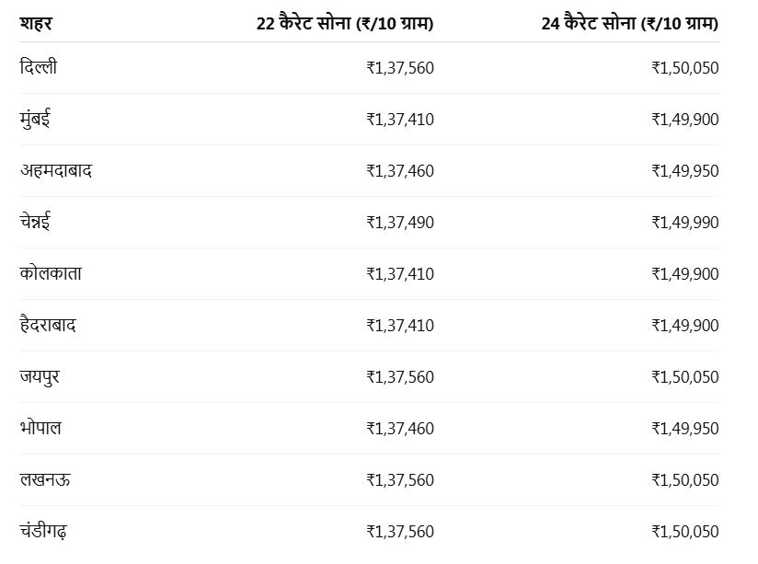758x564 pixels.
Task: Select भोपाल 22 carat price ₹1,37,460
Action: pyautogui.click(x=400, y=429)
